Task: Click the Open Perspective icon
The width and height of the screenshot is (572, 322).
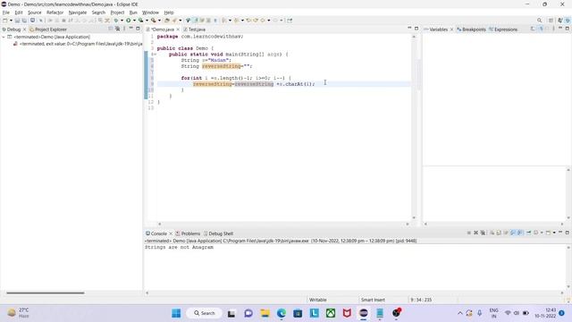Action: 551,21
